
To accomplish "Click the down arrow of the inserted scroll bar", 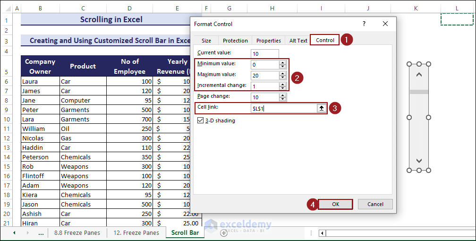I will pos(419,161).
